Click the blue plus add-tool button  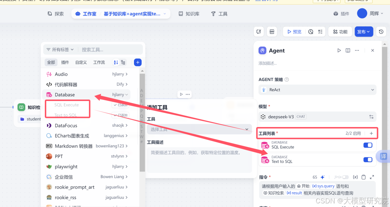pos(138,62)
